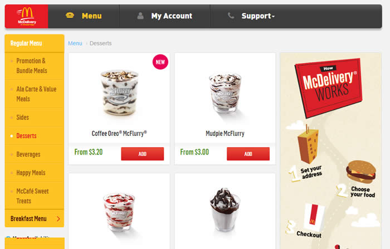
Task: Open the Support dropdown menu
Action: tap(258, 16)
